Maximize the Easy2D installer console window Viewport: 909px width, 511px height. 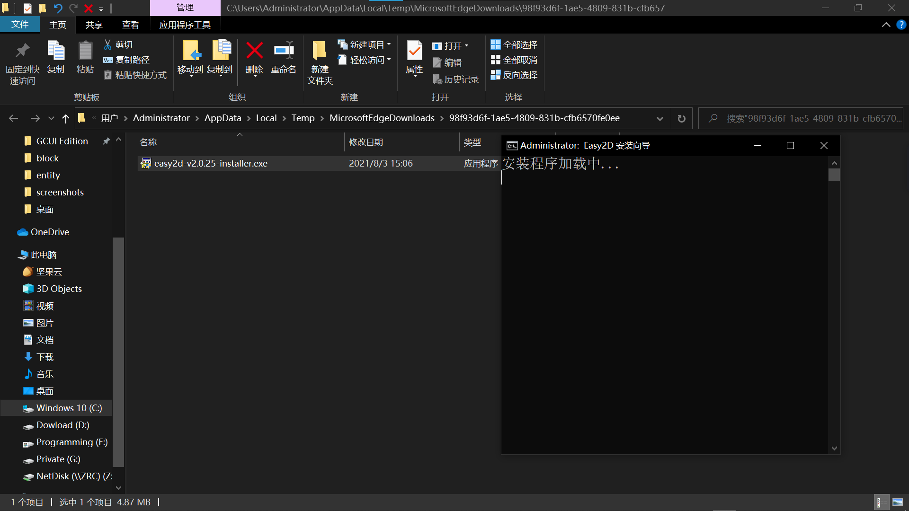click(790, 146)
